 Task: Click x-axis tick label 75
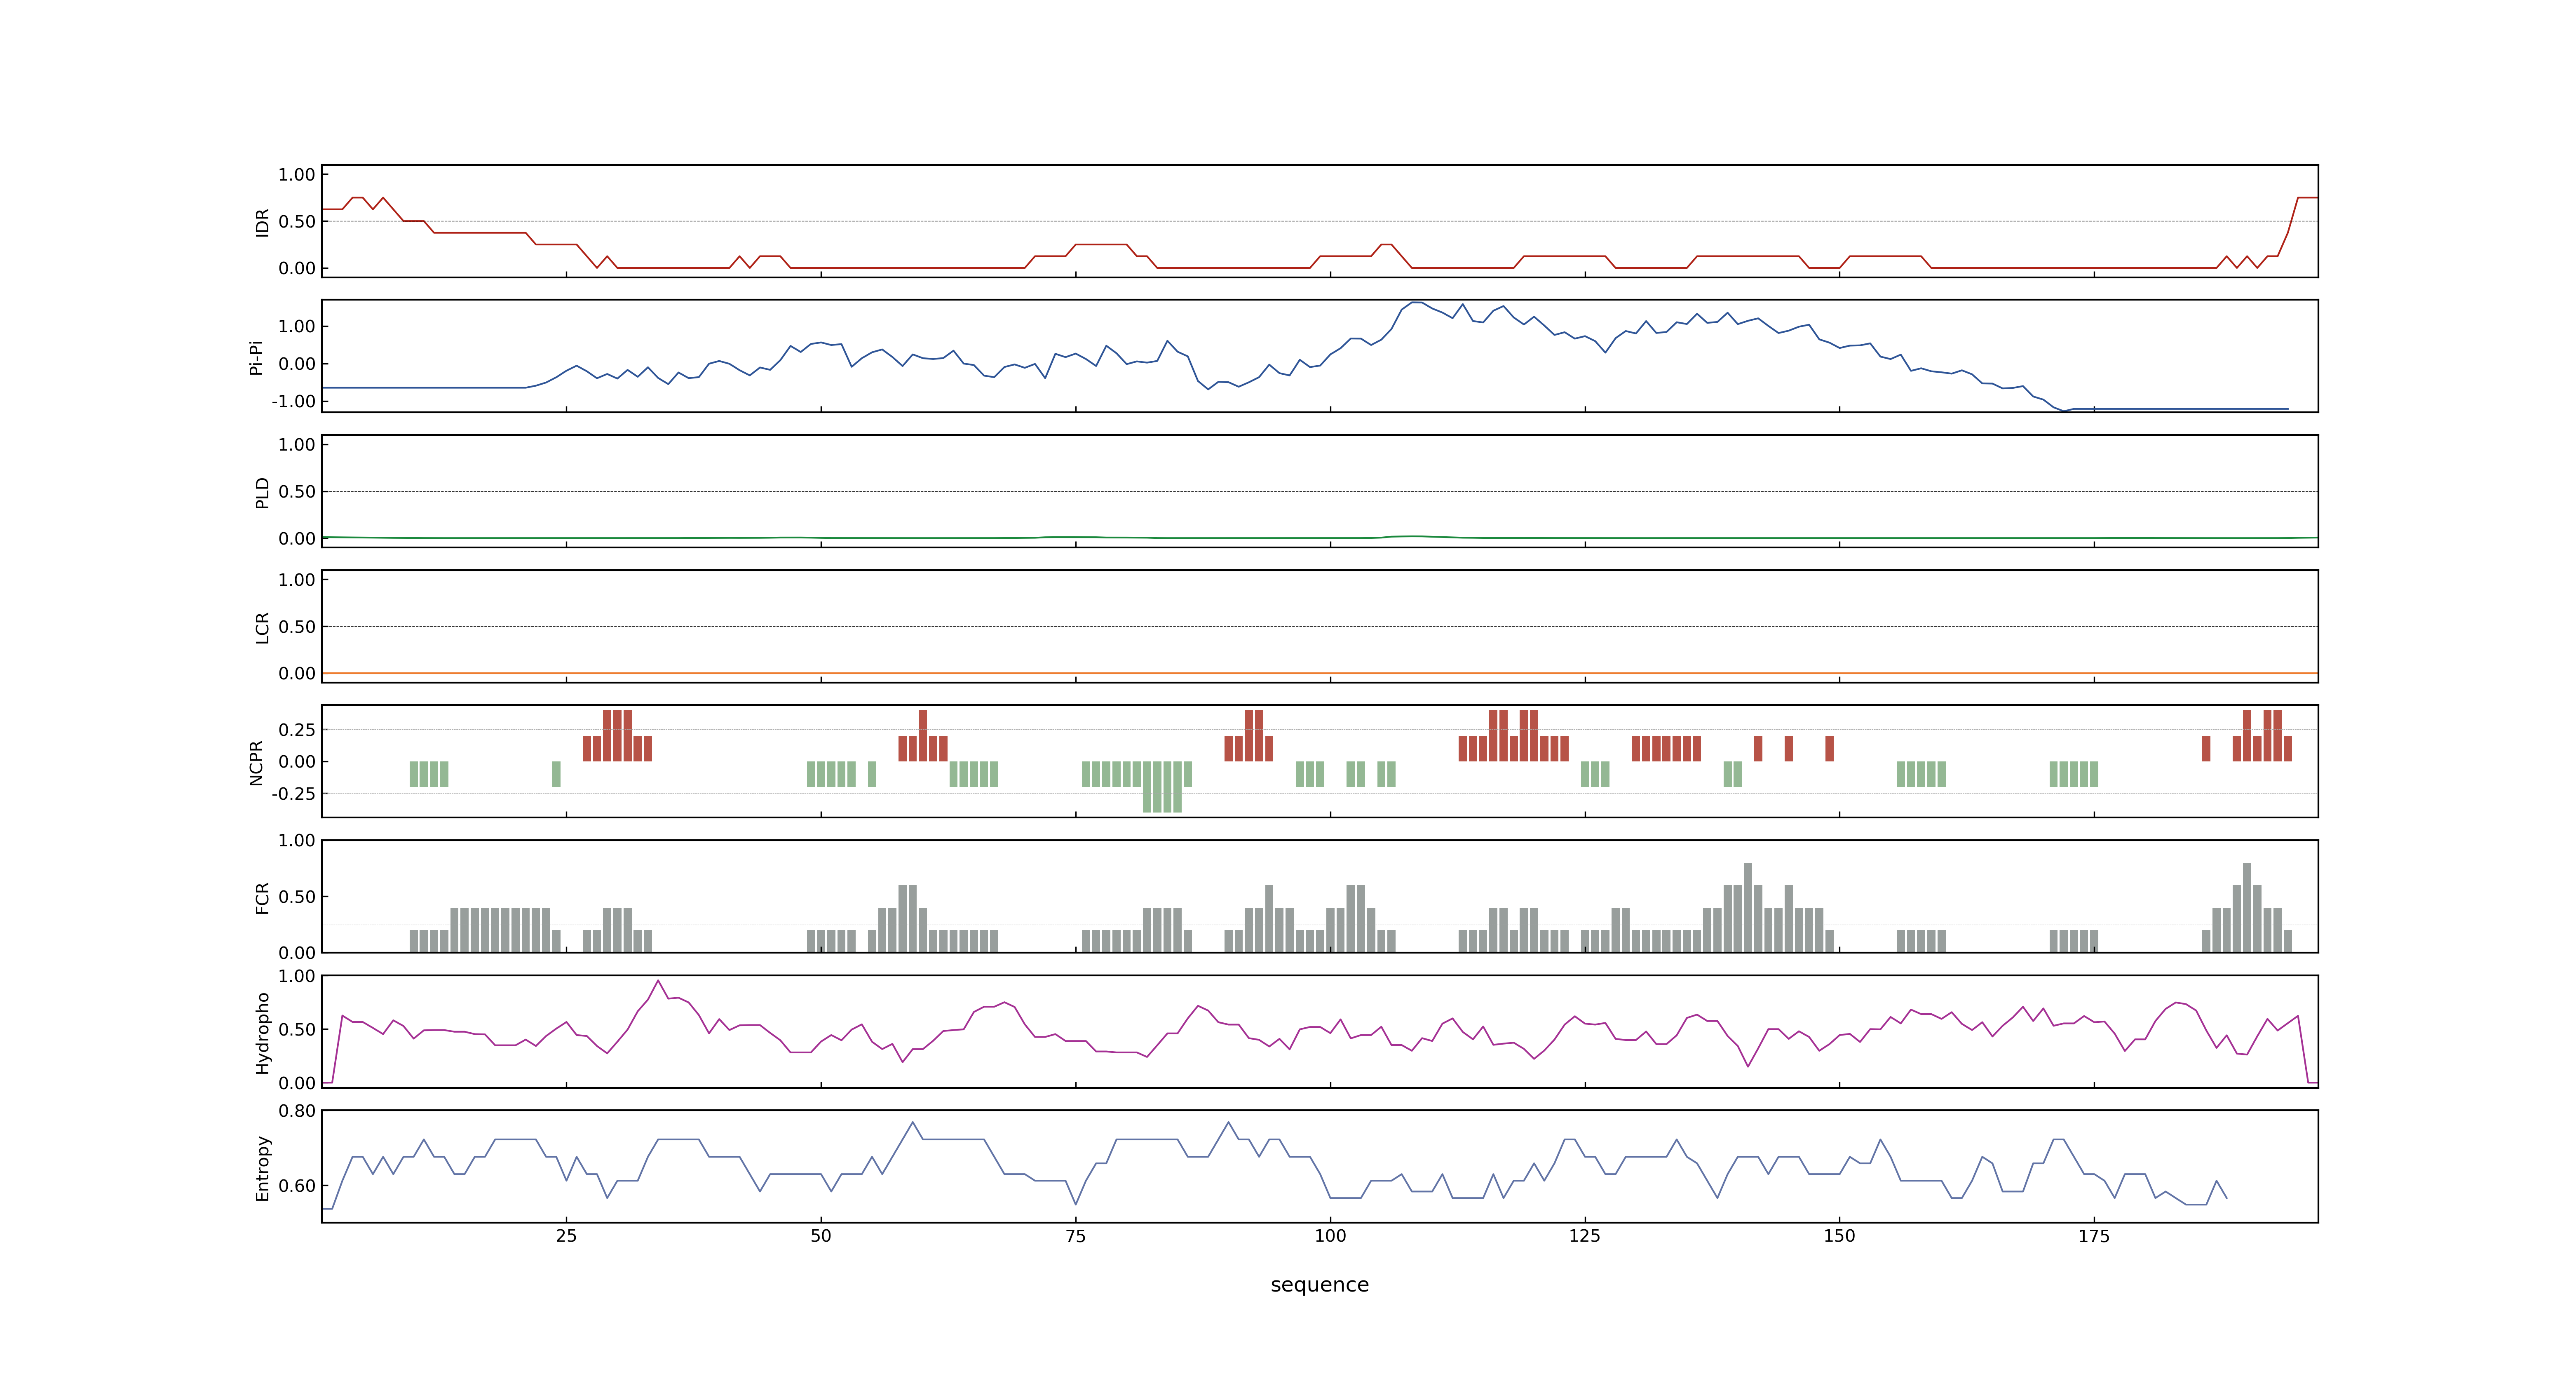(x=1075, y=1236)
